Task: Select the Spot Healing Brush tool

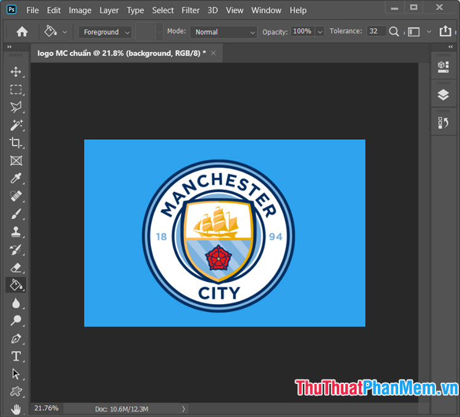Action: (x=16, y=196)
